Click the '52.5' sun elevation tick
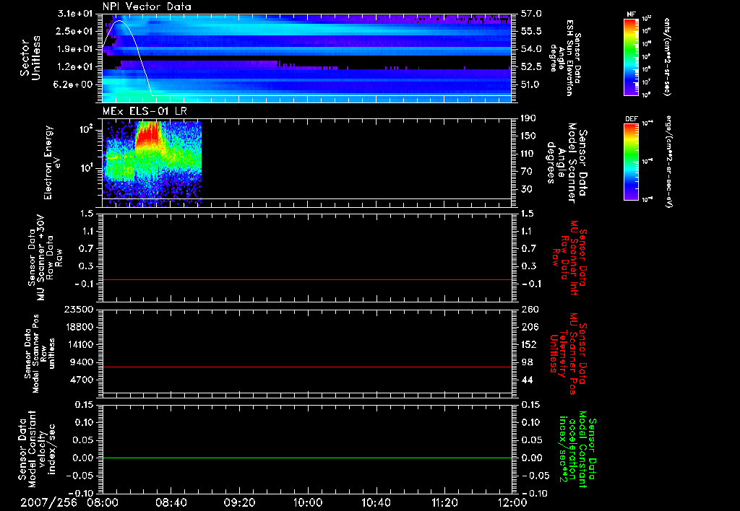Image resolution: width=740 pixels, height=511 pixels. [531, 67]
